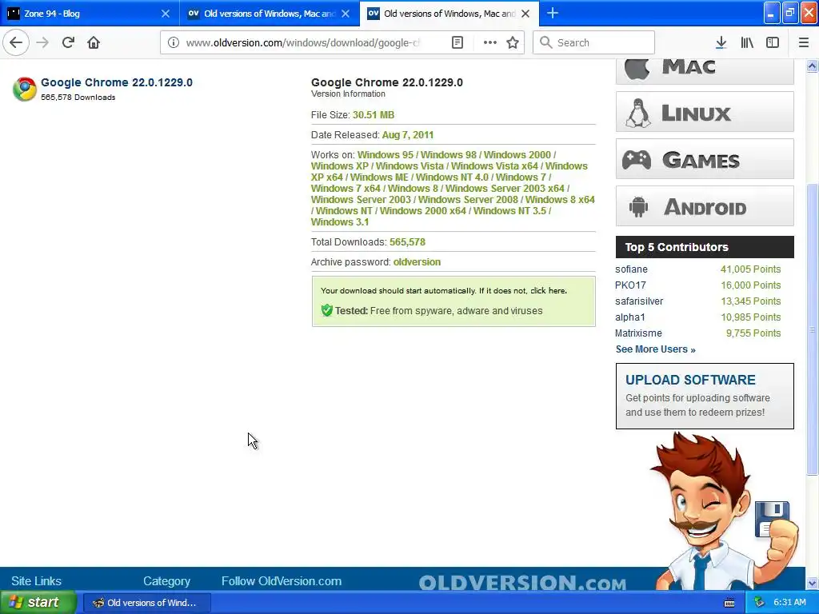819x614 pixels.
Task: Click the URL address field
Action: 303,43
